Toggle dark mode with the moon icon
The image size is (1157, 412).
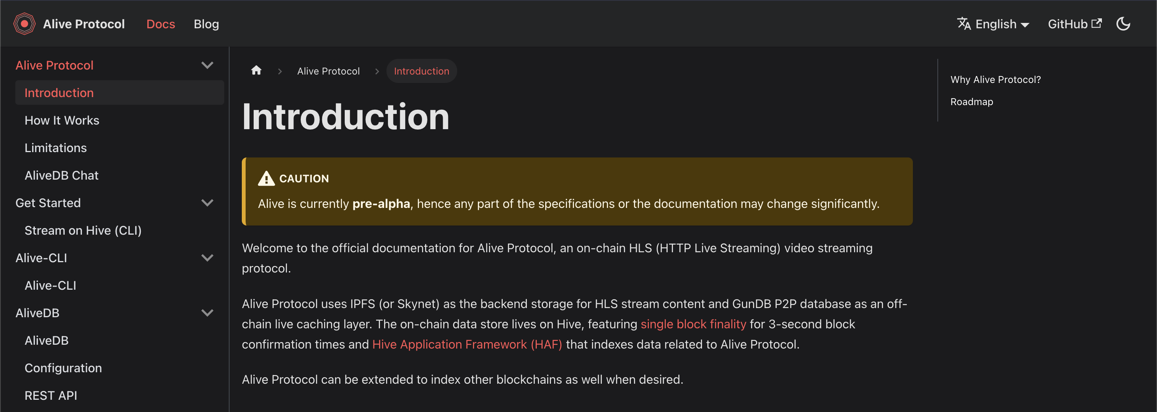1123,24
